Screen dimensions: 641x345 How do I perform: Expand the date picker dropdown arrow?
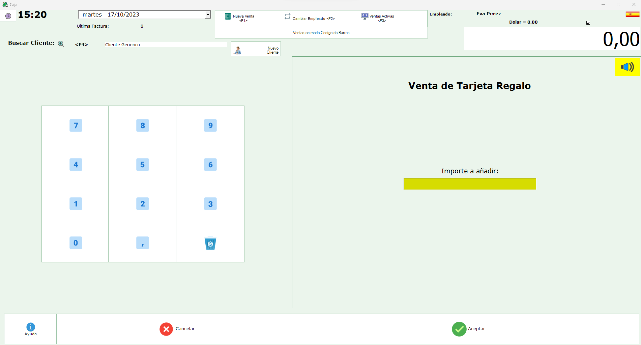pos(208,15)
